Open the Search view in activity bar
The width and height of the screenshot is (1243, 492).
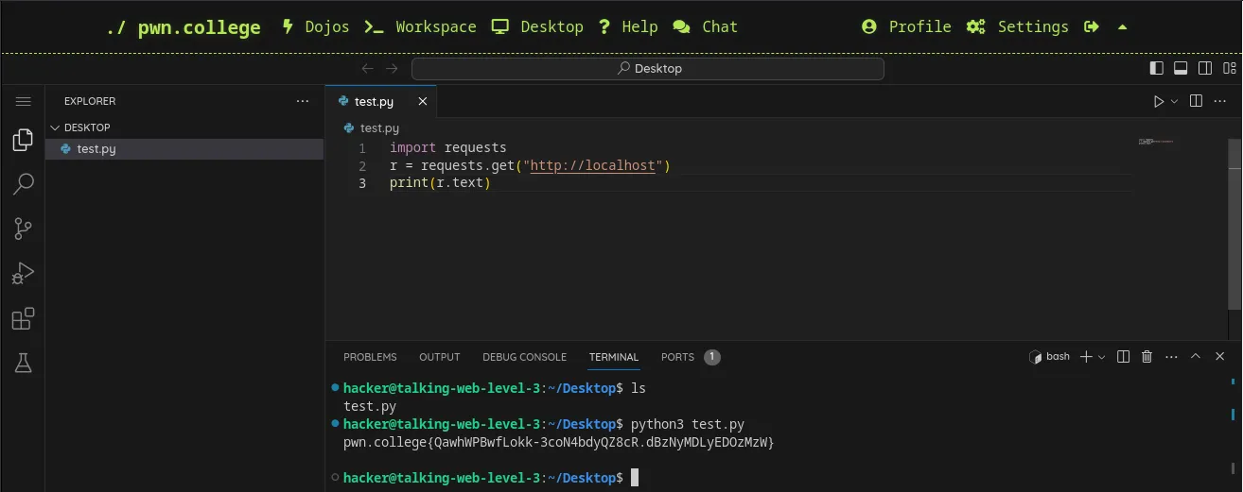click(23, 184)
